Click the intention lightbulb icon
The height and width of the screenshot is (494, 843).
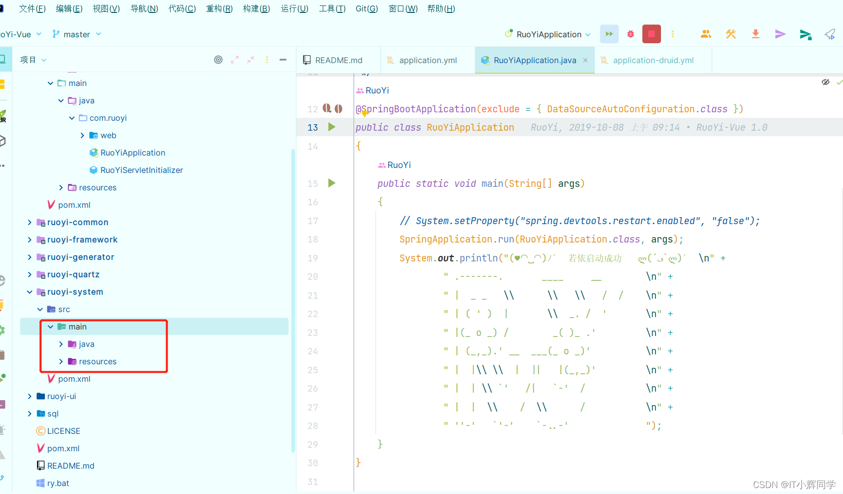(364, 113)
